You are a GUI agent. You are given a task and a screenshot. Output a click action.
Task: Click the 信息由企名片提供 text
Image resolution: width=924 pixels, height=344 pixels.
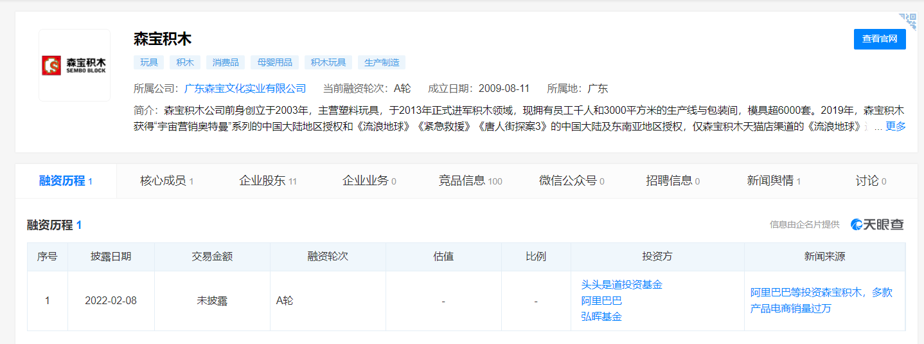(804, 224)
